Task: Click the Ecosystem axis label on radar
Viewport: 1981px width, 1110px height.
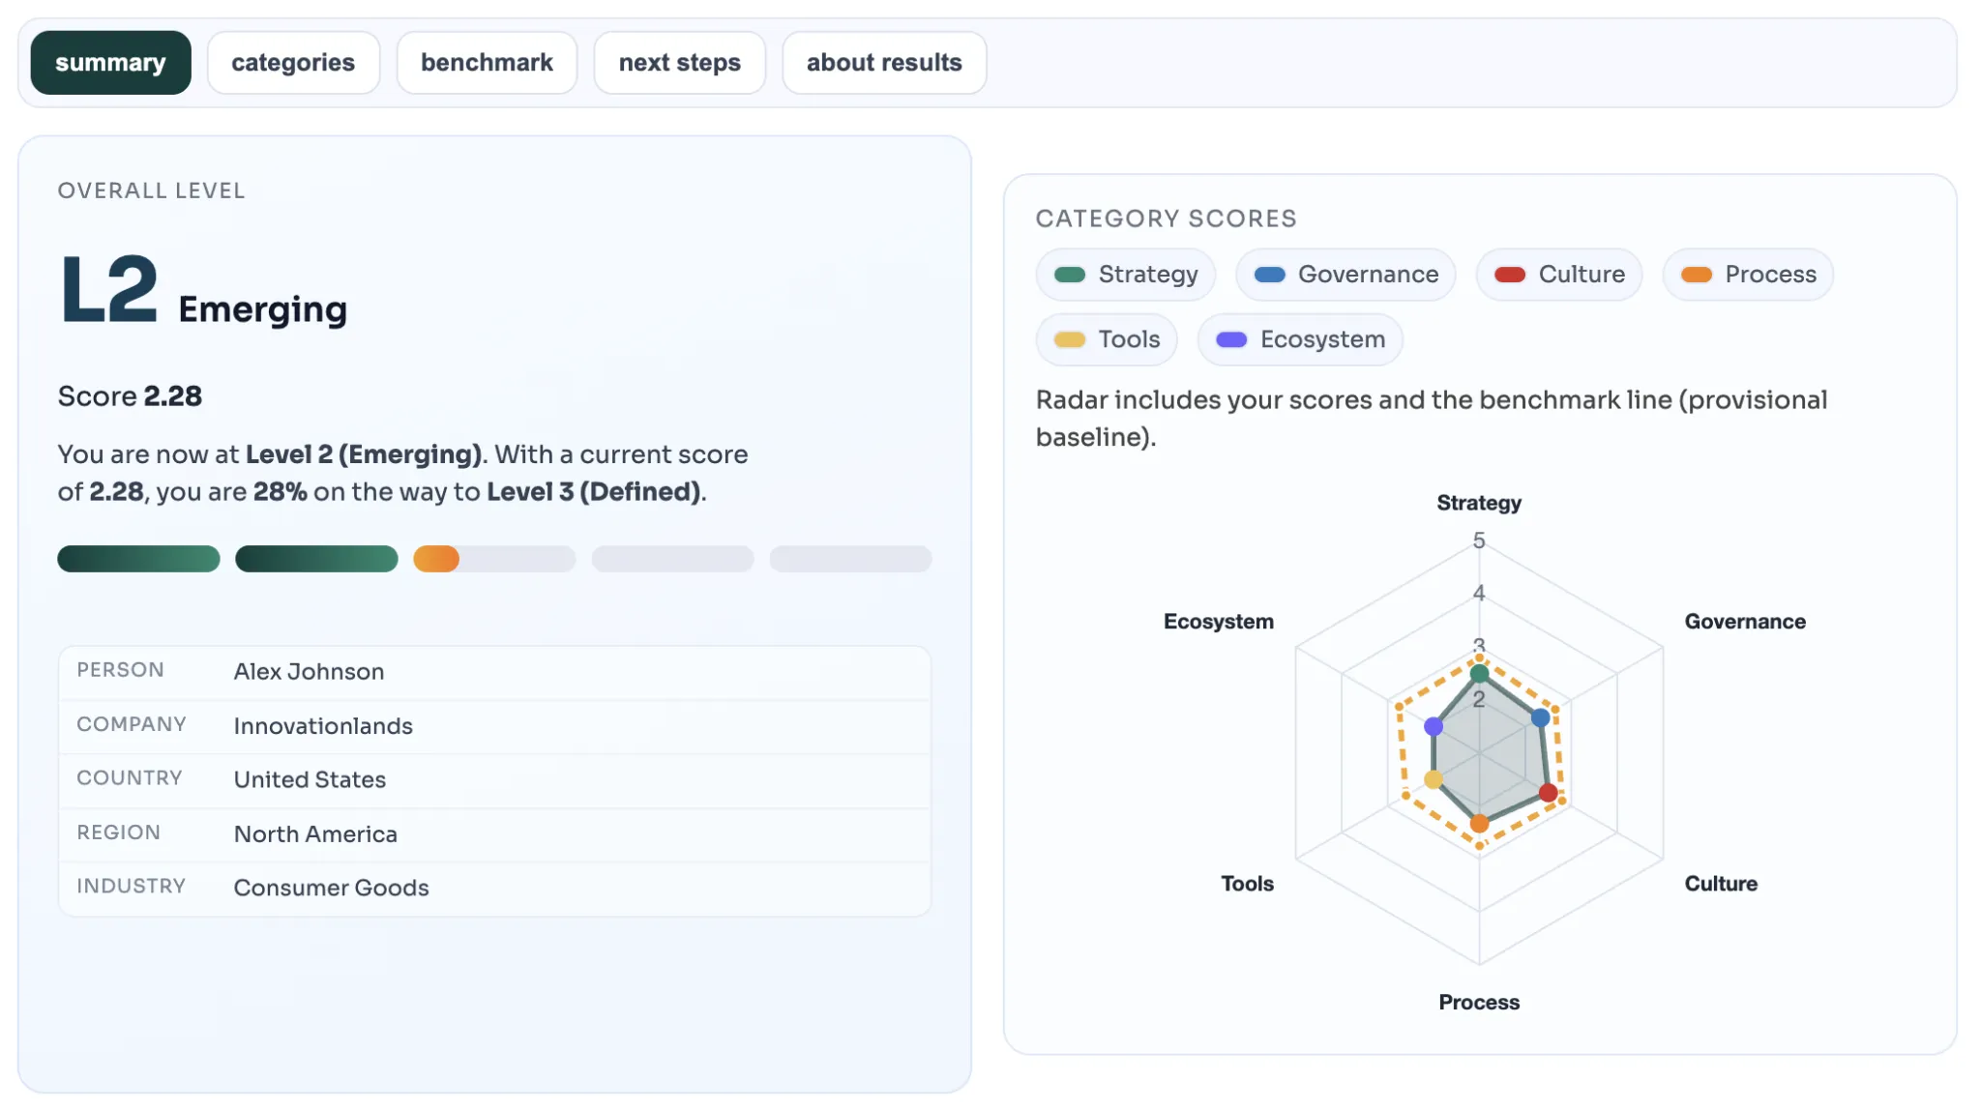Action: [1218, 622]
